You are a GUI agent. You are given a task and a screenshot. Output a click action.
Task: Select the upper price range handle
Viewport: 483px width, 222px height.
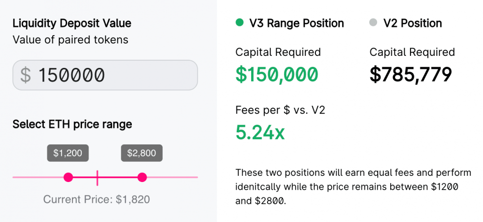pyautogui.click(x=142, y=177)
